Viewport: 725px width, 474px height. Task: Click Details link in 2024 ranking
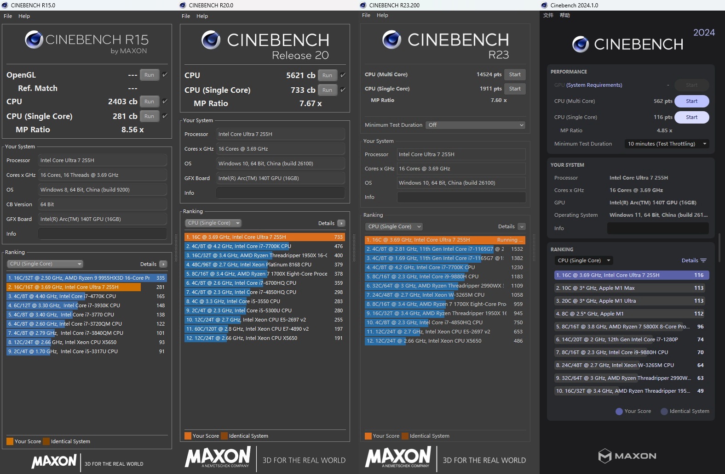tap(690, 260)
